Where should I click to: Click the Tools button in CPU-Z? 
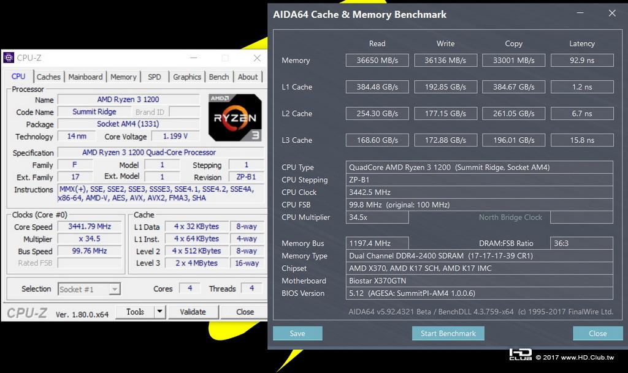135,312
